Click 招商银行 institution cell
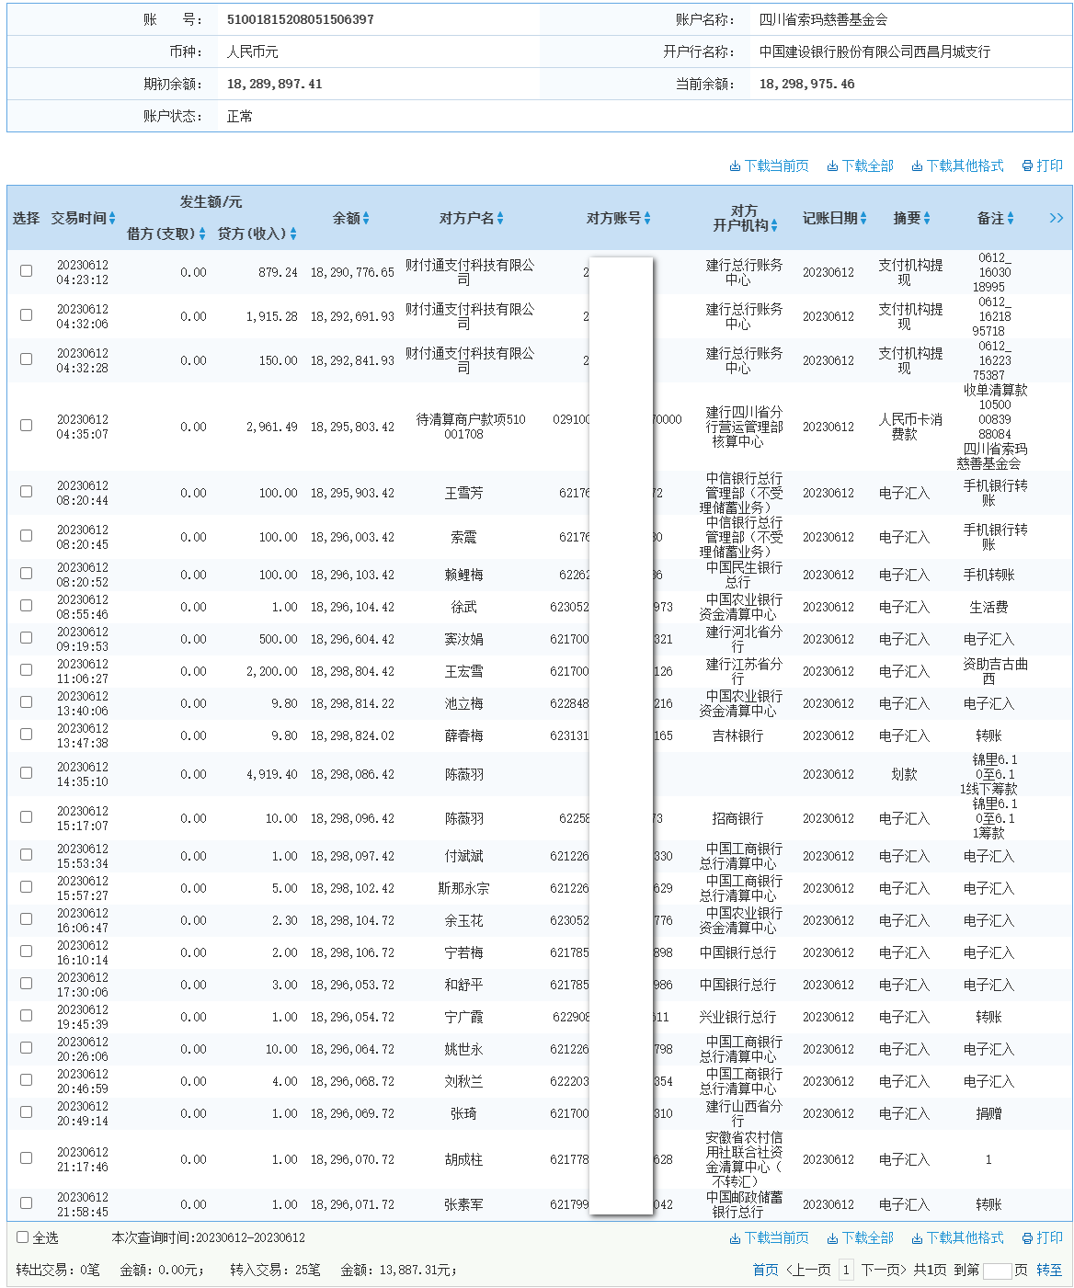This screenshot has width=1074, height=1288. pyautogui.click(x=737, y=818)
